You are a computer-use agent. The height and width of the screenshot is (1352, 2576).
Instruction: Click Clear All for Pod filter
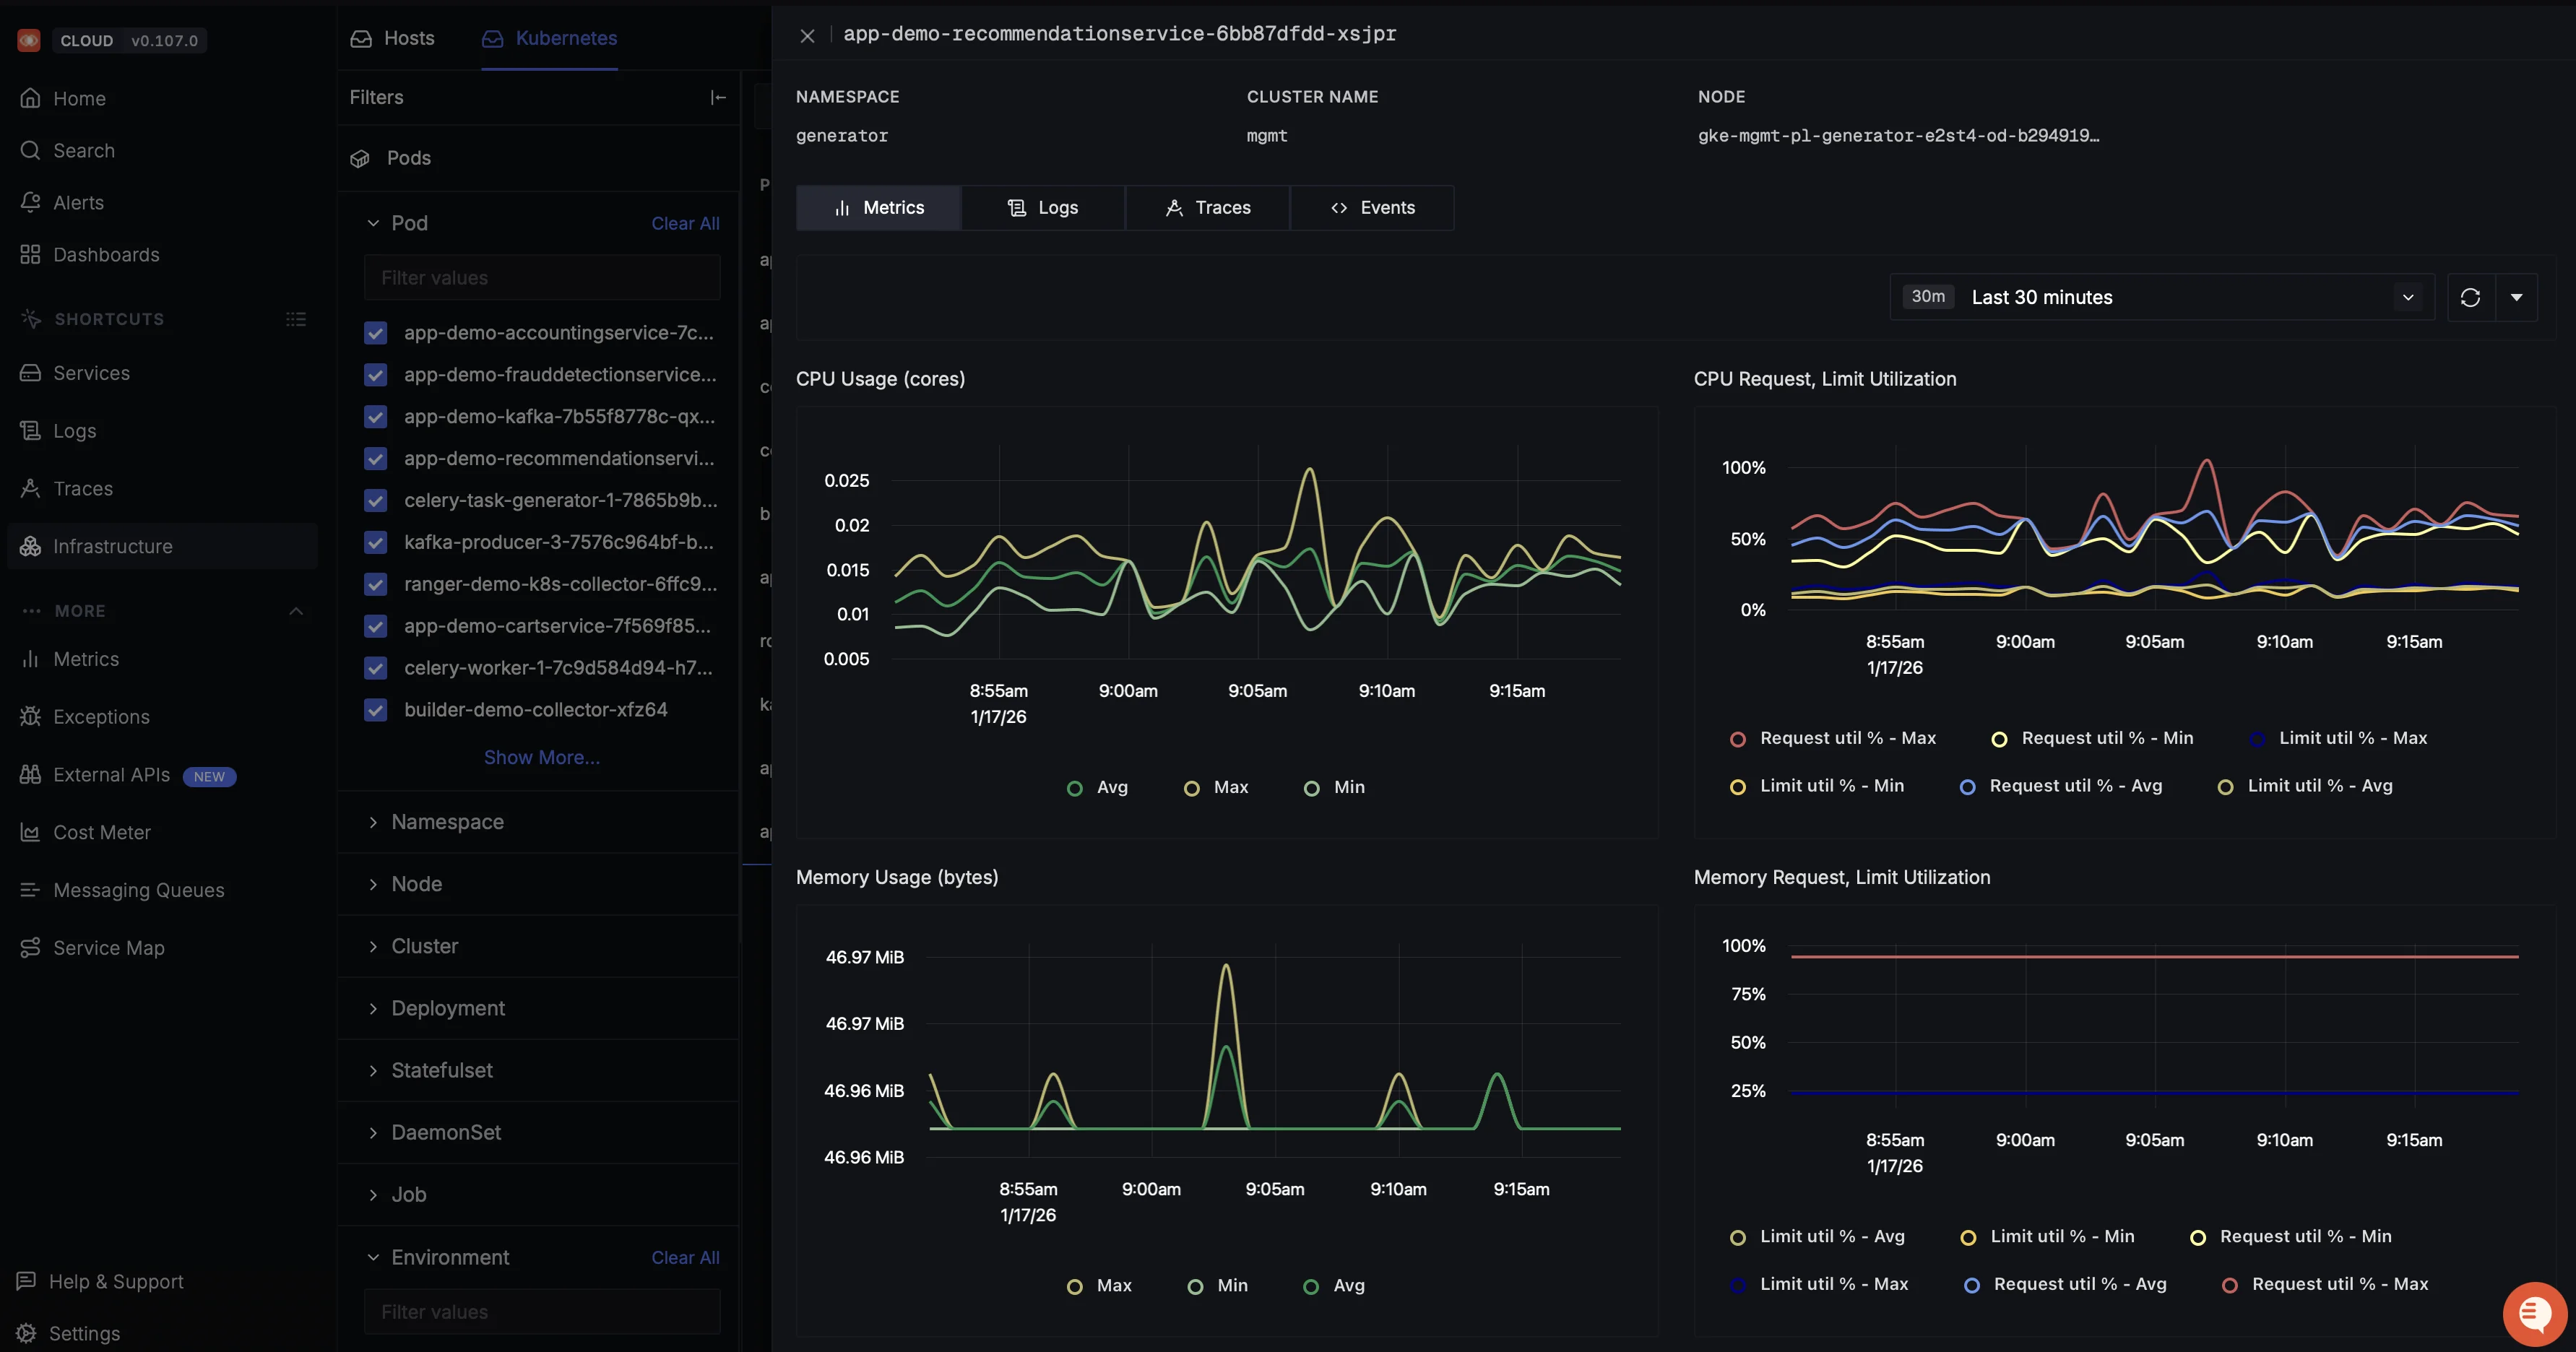(685, 223)
